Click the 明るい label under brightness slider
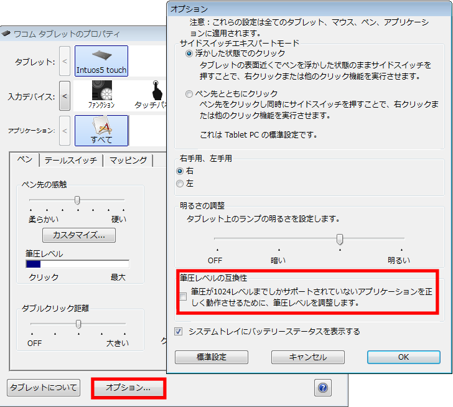Screen dimensions: 453x407 [399, 261]
